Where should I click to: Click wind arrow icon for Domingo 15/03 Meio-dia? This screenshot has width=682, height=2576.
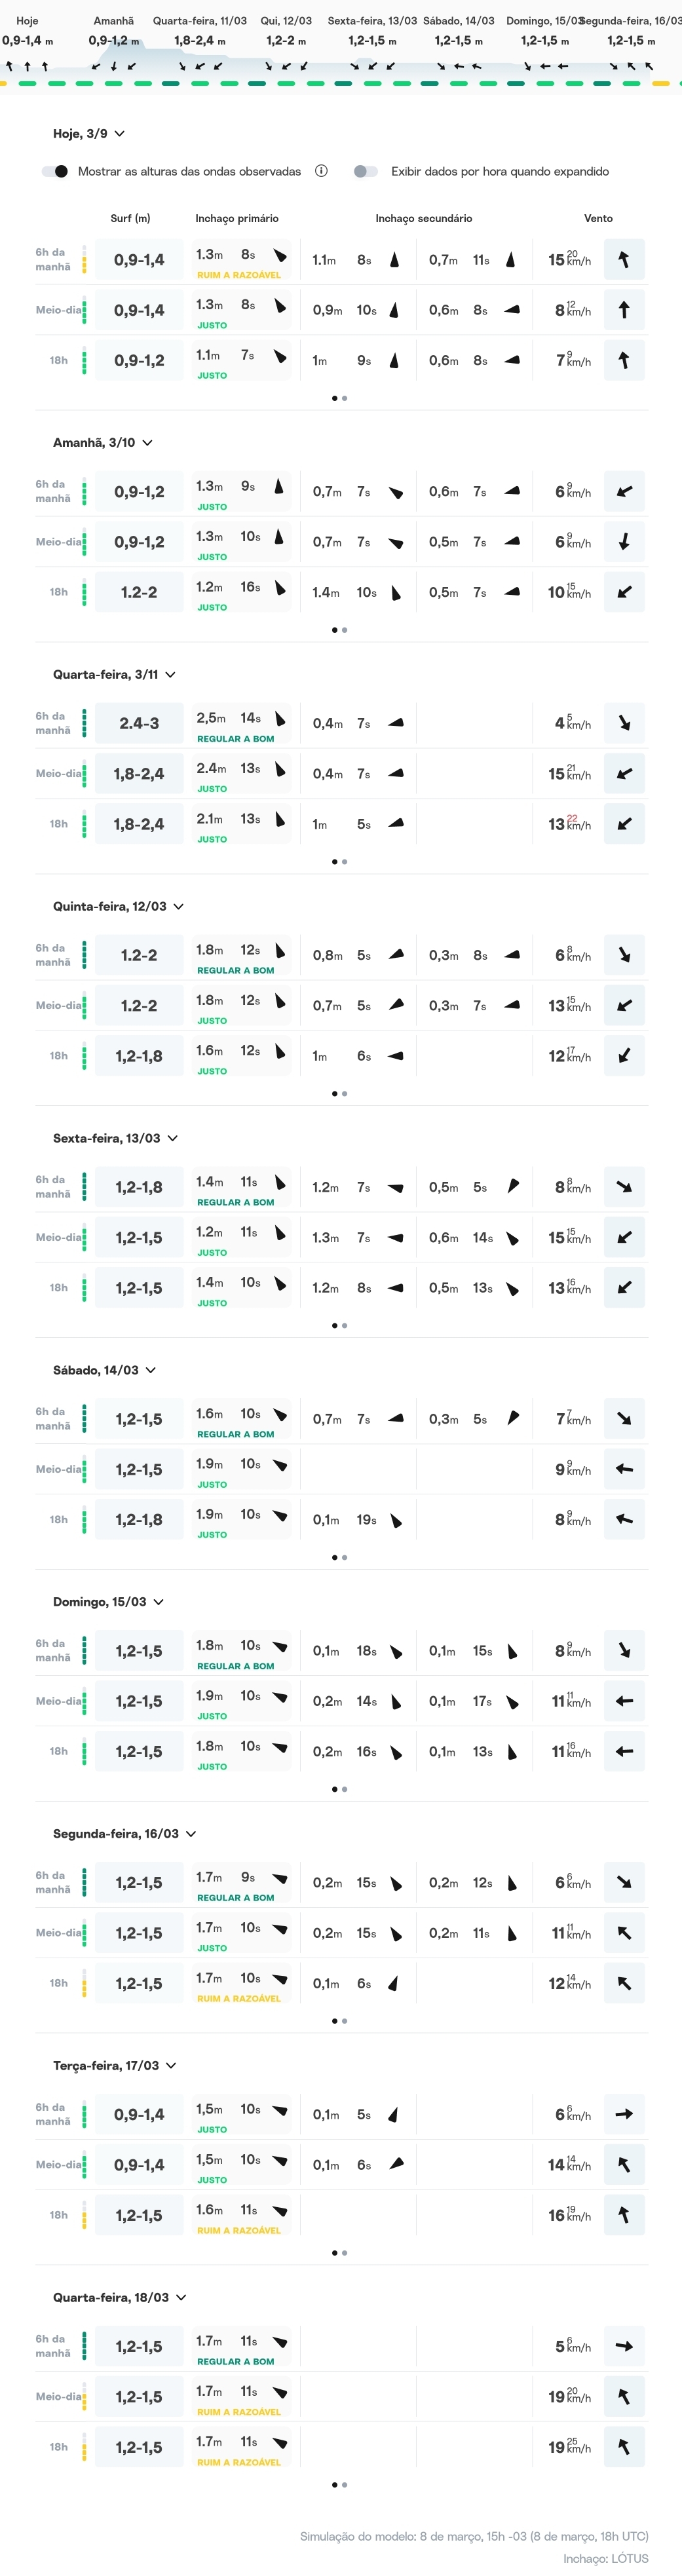coord(624,1701)
